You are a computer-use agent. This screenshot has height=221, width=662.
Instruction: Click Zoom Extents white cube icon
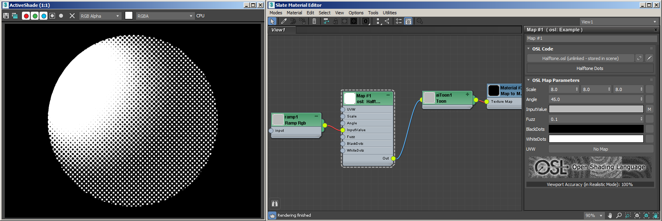[637, 215]
